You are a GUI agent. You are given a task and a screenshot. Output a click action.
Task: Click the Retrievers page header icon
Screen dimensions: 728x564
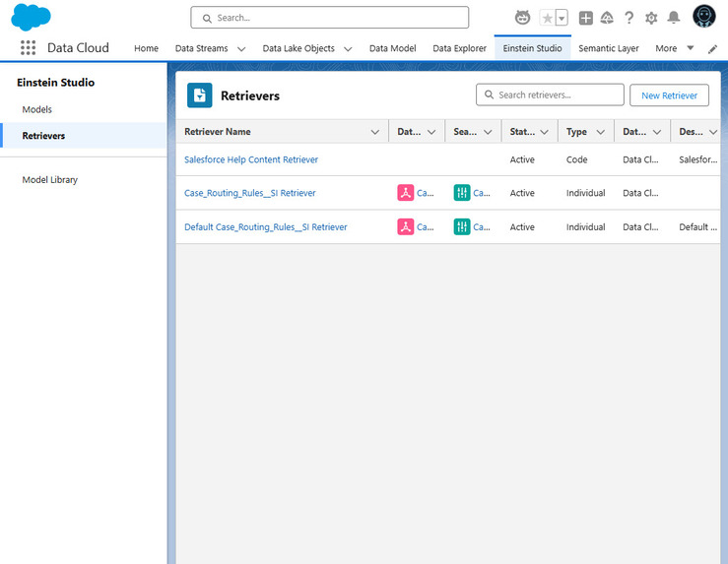click(x=200, y=95)
